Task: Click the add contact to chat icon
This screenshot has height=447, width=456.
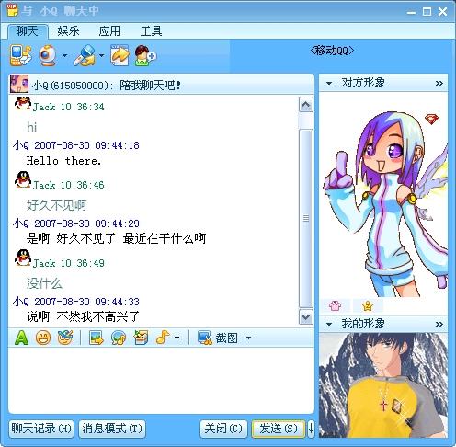Action: pyautogui.click(x=145, y=55)
